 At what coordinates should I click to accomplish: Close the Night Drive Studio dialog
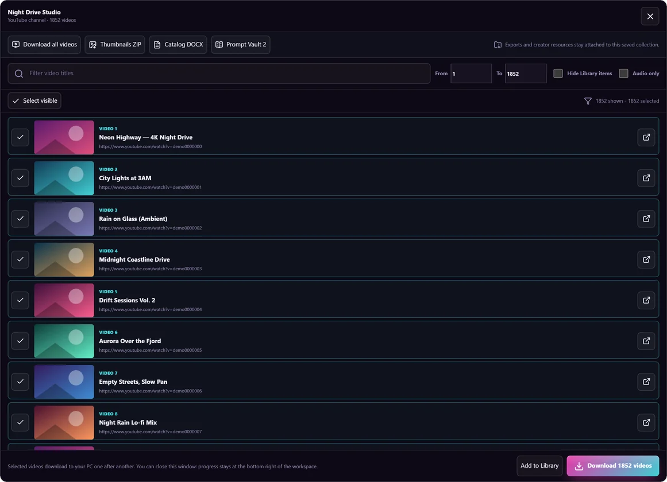[x=650, y=17]
